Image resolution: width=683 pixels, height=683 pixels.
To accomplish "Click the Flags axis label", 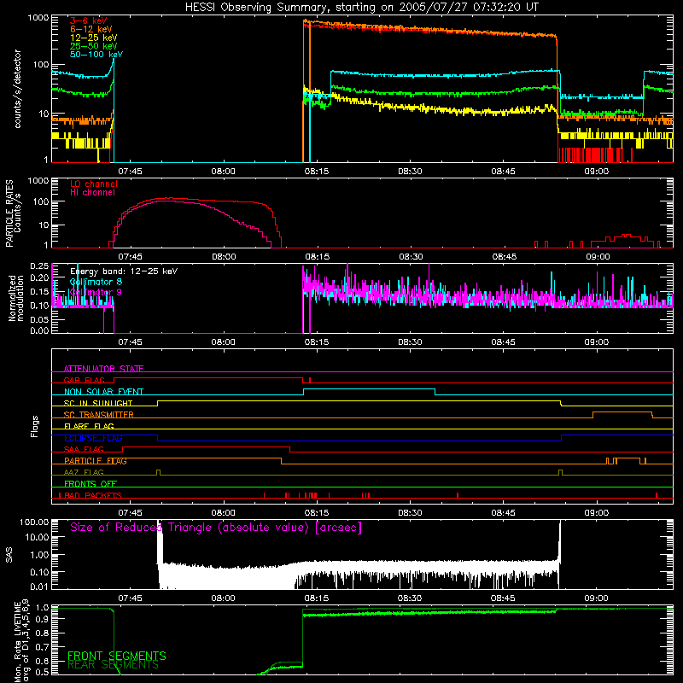I will (x=35, y=426).
